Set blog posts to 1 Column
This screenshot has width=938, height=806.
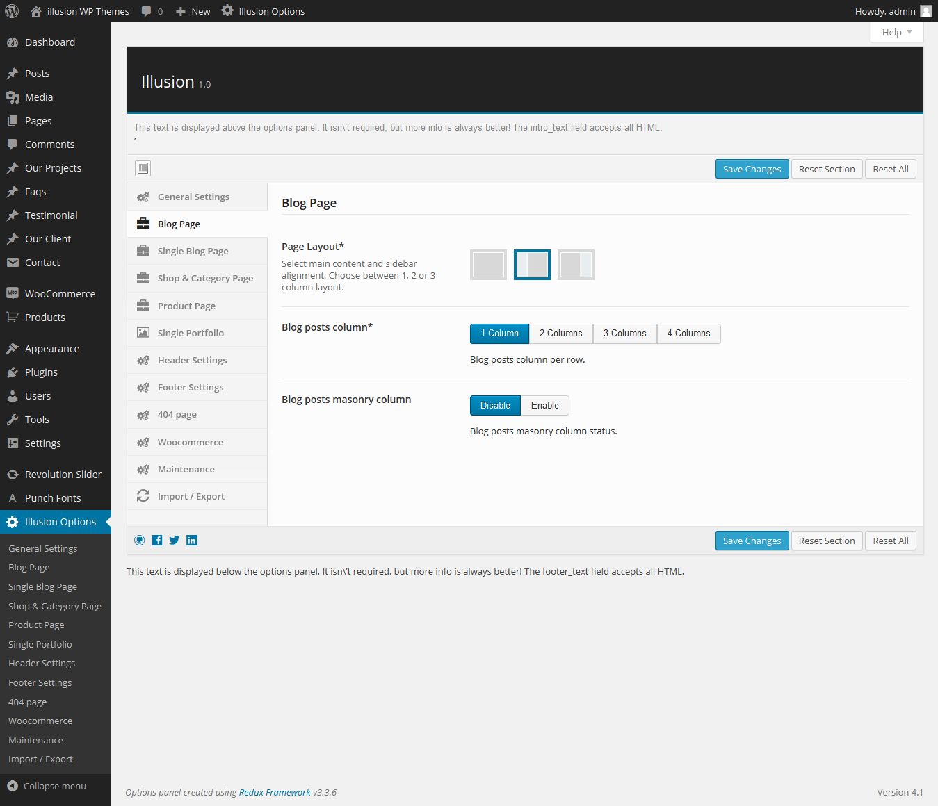pos(499,334)
